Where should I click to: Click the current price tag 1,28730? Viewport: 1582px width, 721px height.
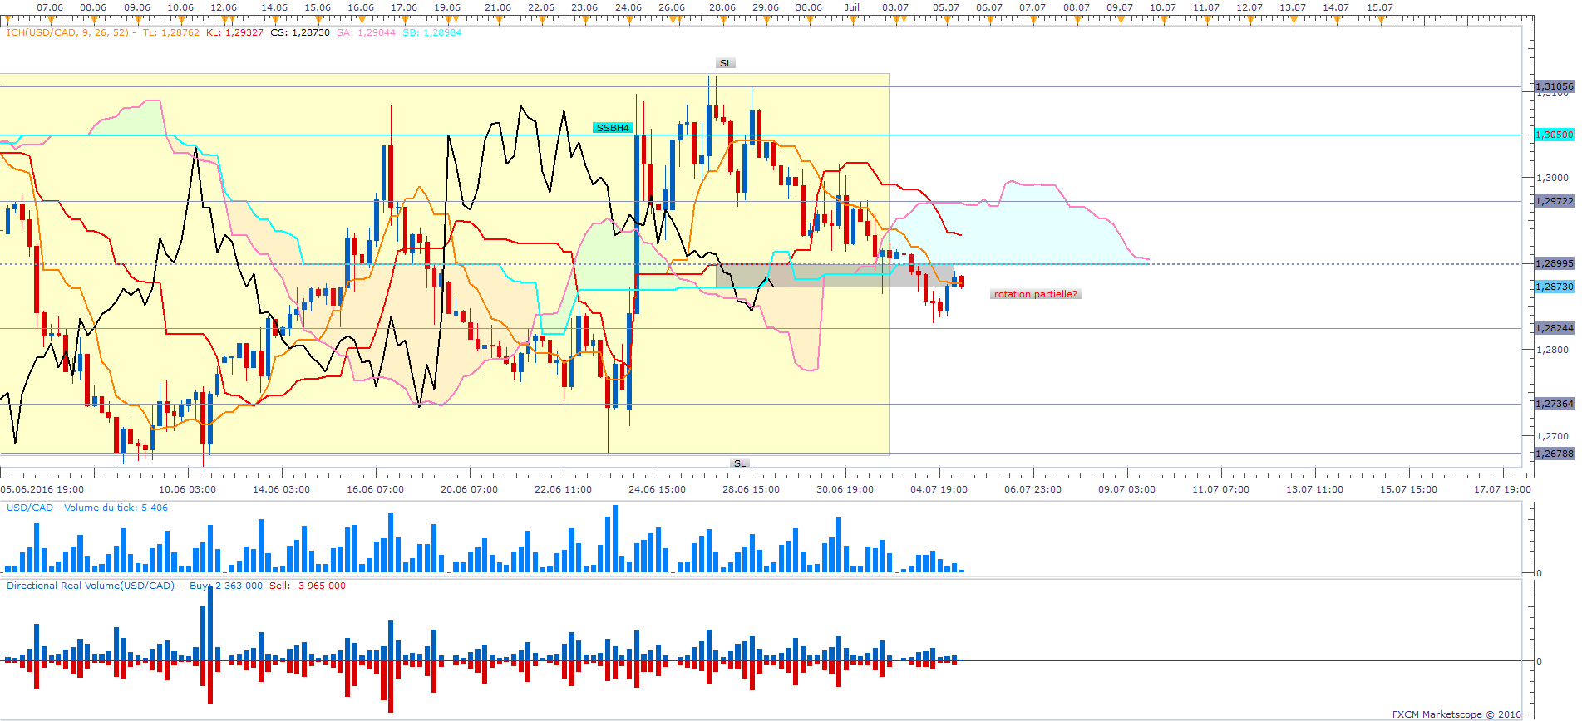[1554, 287]
